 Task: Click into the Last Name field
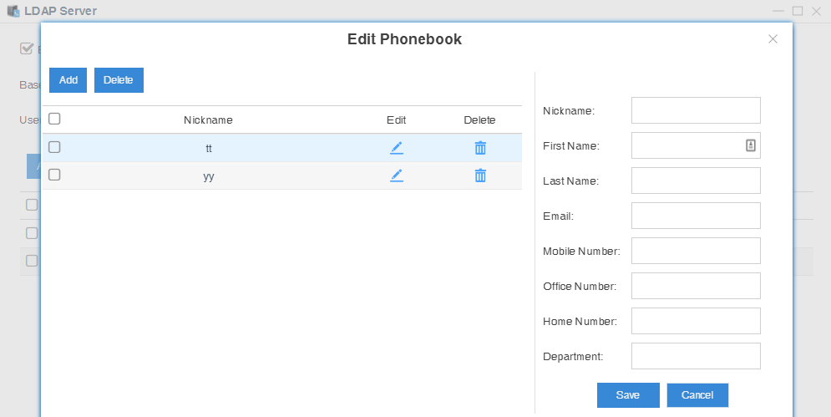click(696, 181)
